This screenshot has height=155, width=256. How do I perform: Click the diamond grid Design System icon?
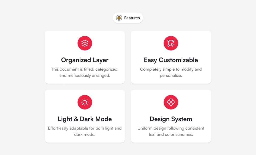point(171,102)
